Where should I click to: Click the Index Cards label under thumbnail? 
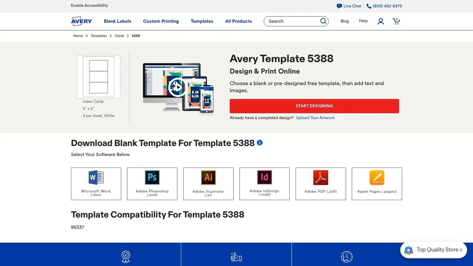(93, 102)
